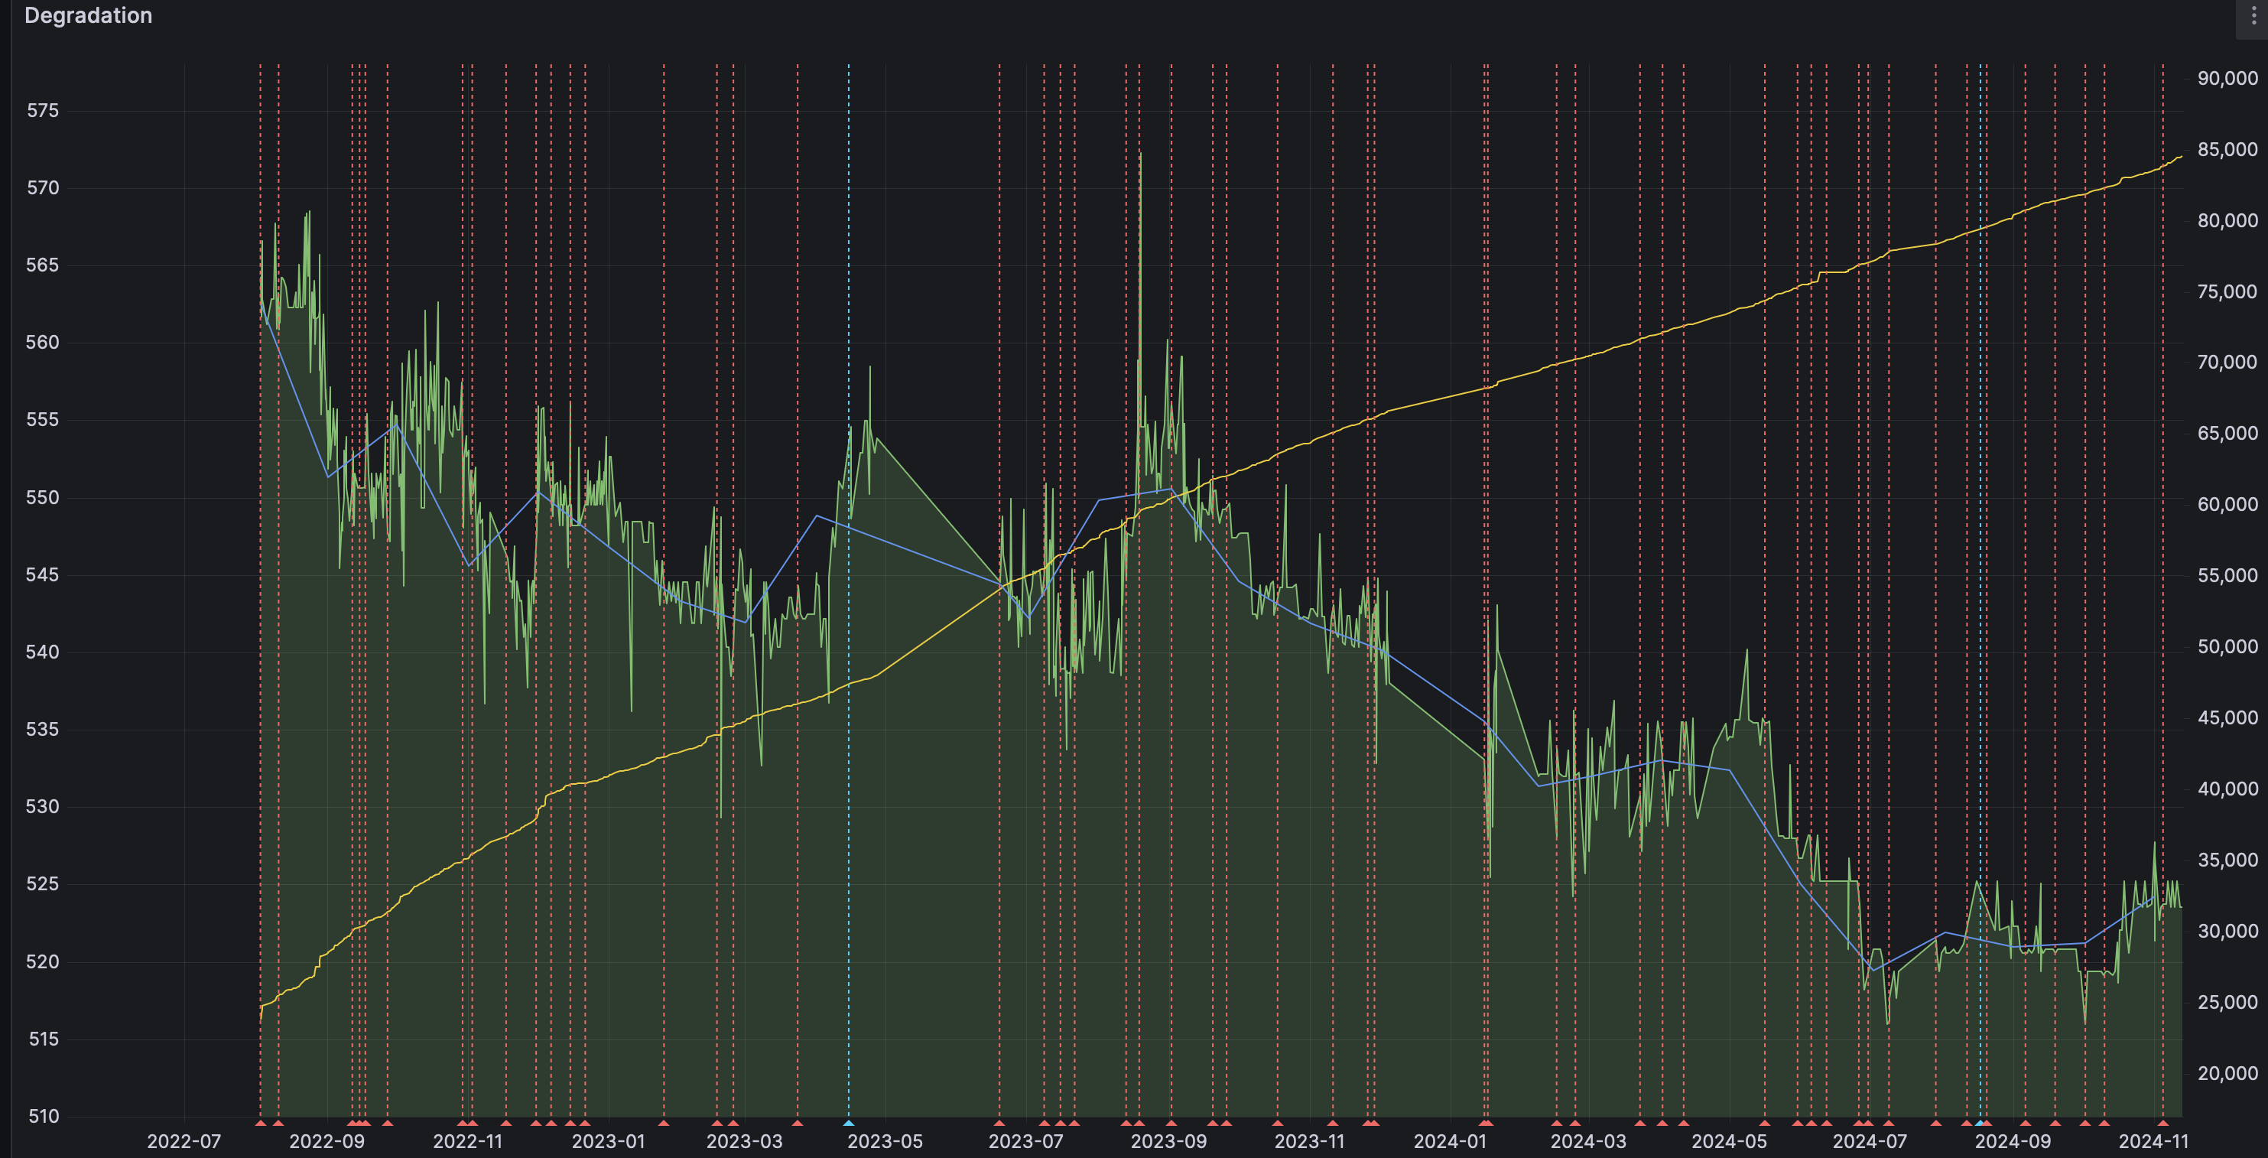
Task: Click the 545 left axis value
Action: pyautogui.click(x=42, y=575)
